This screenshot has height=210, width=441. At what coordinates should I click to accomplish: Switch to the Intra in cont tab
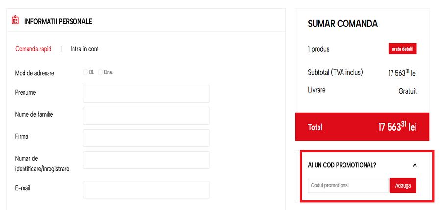point(84,49)
